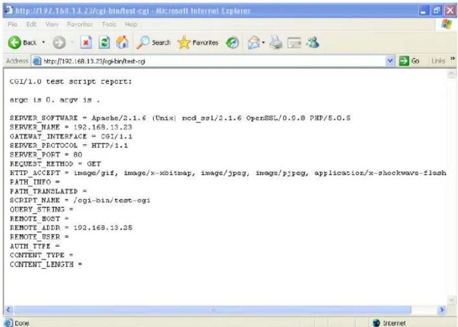Click the REQUEST_METHOD = GET line
The height and width of the screenshot is (327, 458).
(x=55, y=164)
